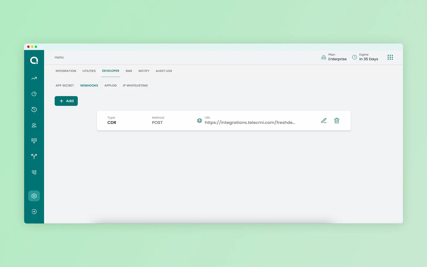427x267 pixels.
Task: Switch to the Integration tab
Action: click(66, 71)
